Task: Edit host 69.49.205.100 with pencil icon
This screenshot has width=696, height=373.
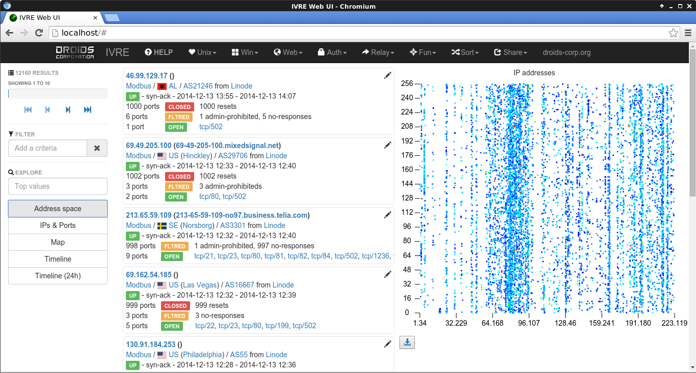Action: [x=388, y=145]
